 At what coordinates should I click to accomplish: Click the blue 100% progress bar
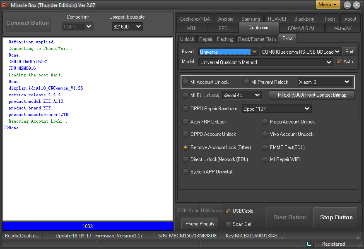point(88,226)
